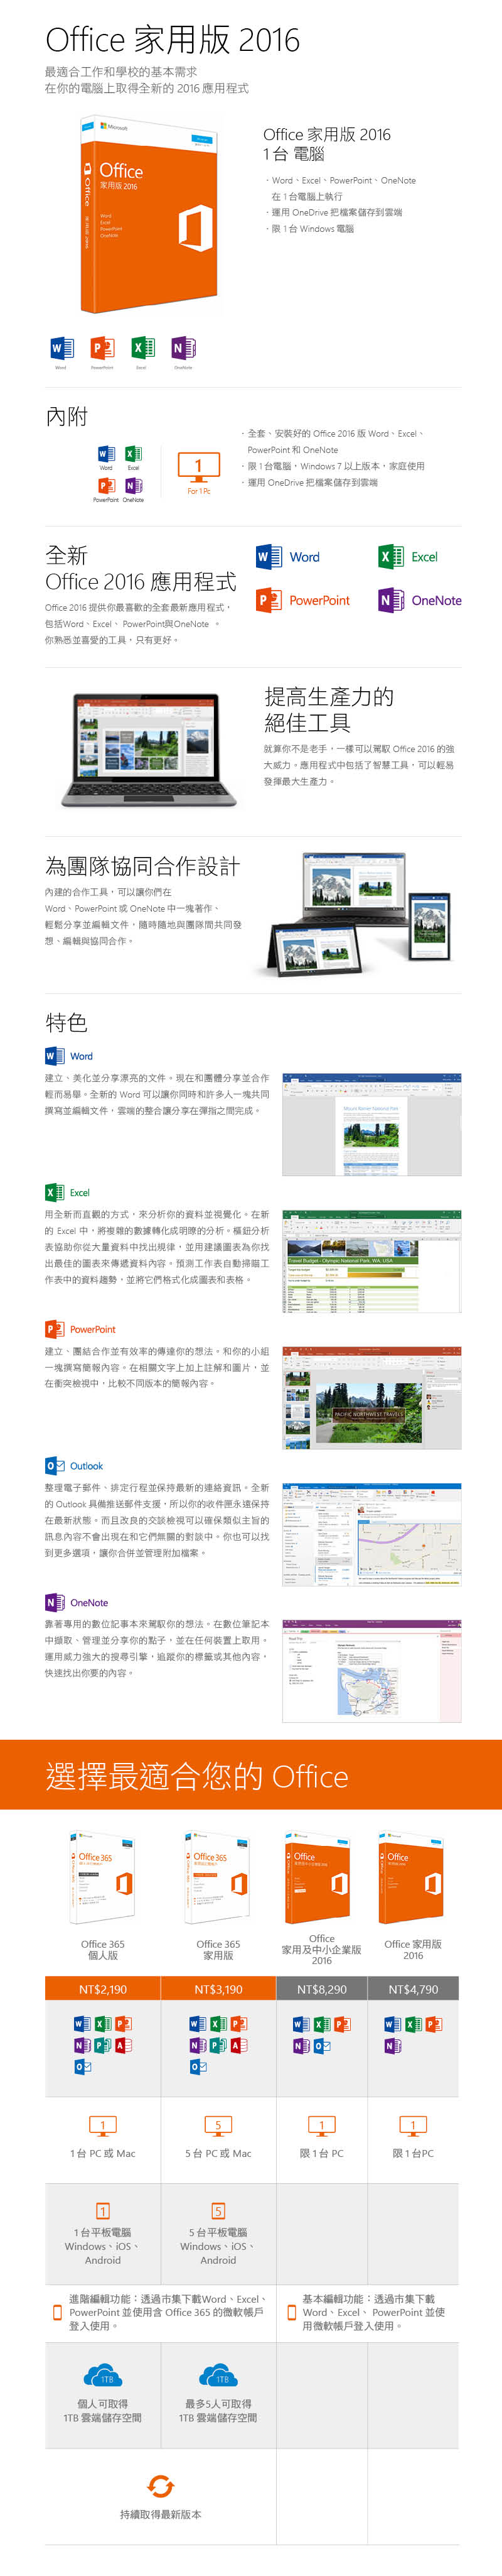Screen dimensions: 502x2576
Task: Open the PowerPoint Pacific Northwest screenshot
Action: [x=371, y=1397]
